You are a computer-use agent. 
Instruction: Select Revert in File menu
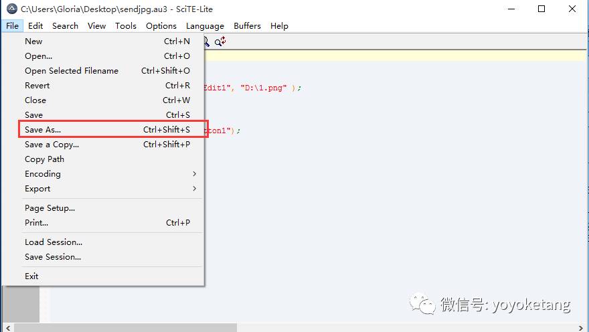tap(103, 85)
